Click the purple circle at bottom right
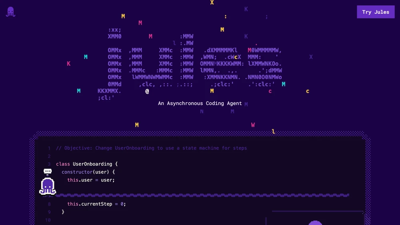The height and width of the screenshot is (225, 400). (315, 223)
